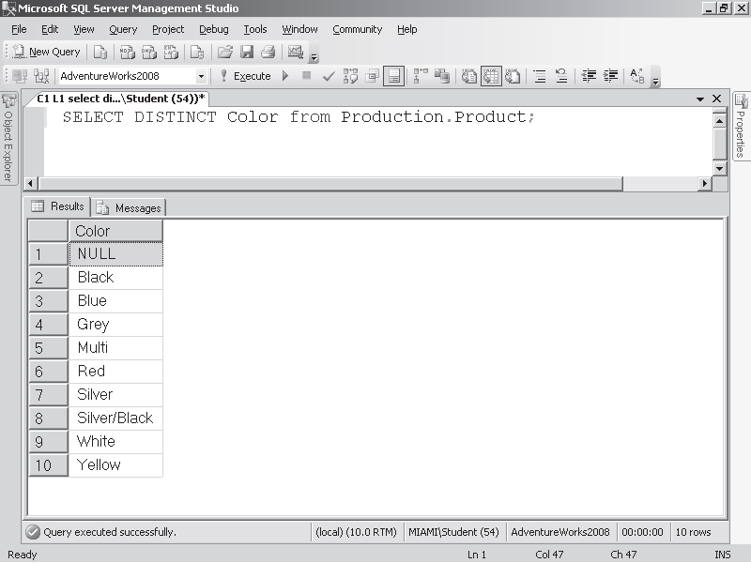Uncomment the selected lines icon
The width and height of the screenshot is (751, 563).
click(x=561, y=76)
